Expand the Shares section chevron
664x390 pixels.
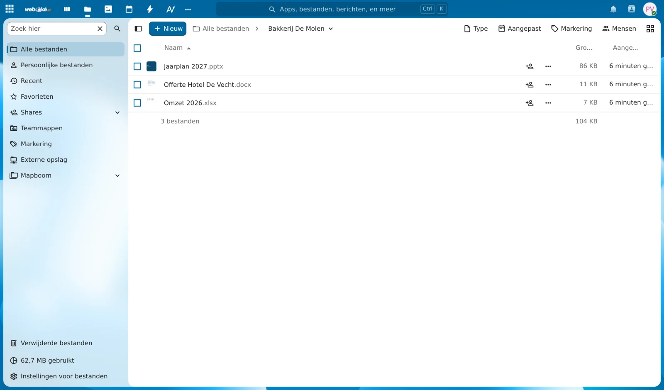(117, 112)
